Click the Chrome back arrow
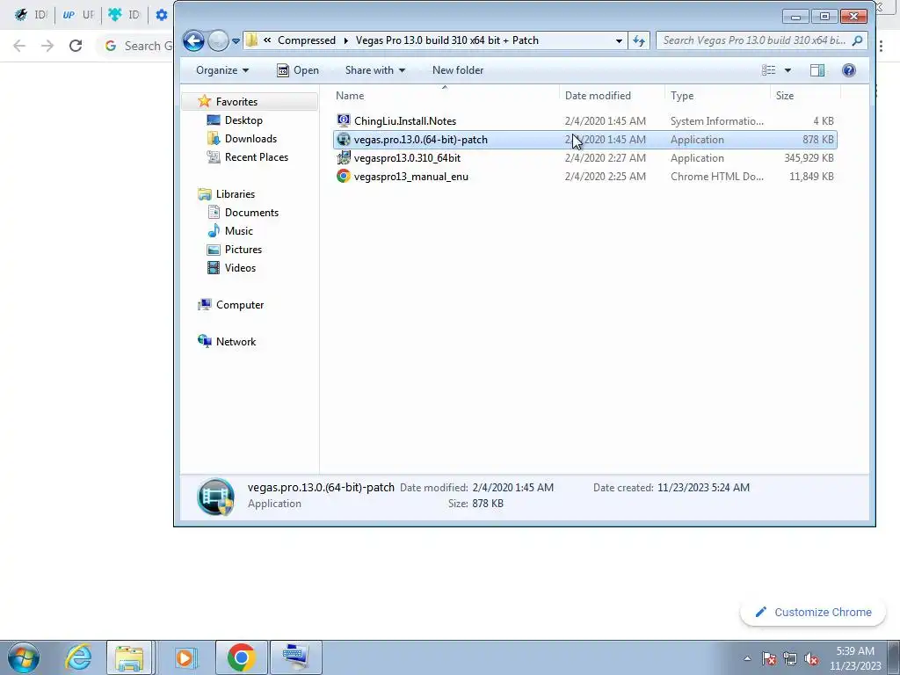Viewport: 900px width, 675px height. 19,46
